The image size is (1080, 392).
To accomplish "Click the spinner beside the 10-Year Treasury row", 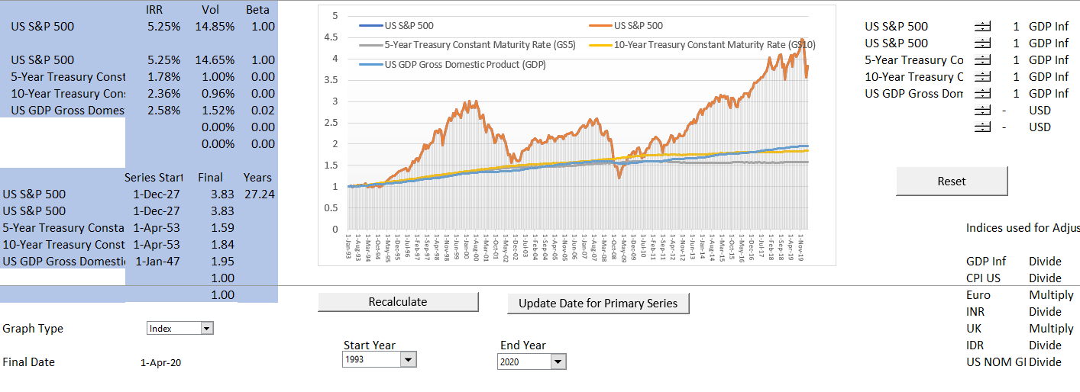I will point(982,77).
